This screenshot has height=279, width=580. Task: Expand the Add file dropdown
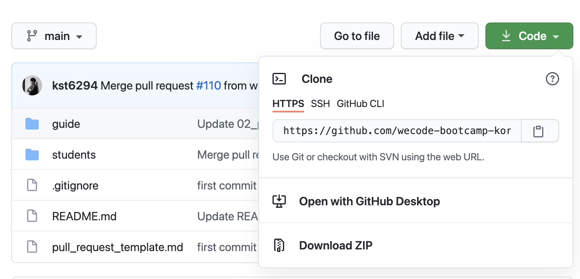pyautogui.click(x=440, y=36)
